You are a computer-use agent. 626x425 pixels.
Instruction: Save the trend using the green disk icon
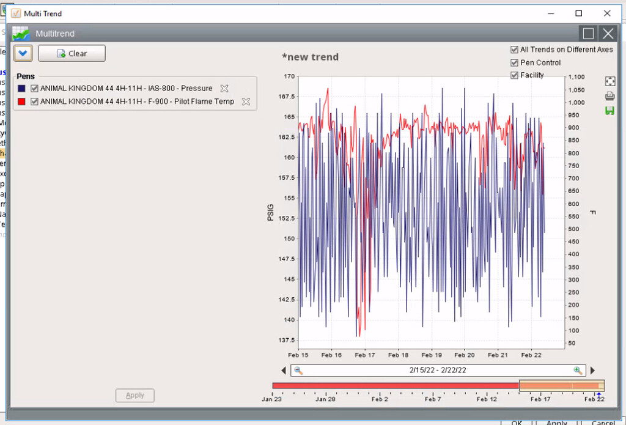(x=609, y=111)
